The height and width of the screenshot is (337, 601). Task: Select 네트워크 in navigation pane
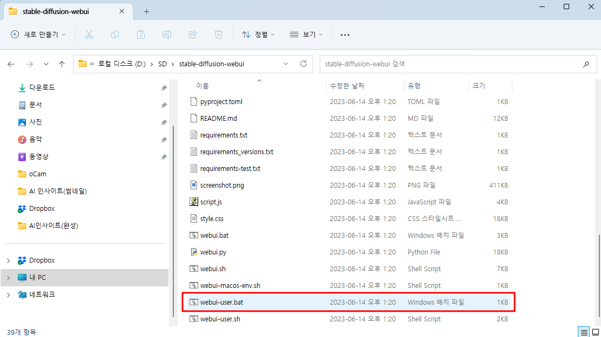(x=42, y=294)
